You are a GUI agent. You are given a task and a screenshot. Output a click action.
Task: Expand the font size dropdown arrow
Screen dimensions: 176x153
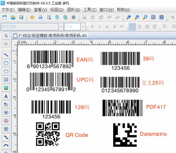coord(83,27)
